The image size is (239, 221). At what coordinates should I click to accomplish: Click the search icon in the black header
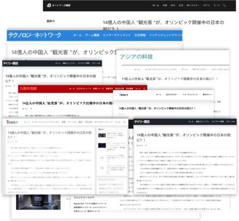[x=225, y=6]
